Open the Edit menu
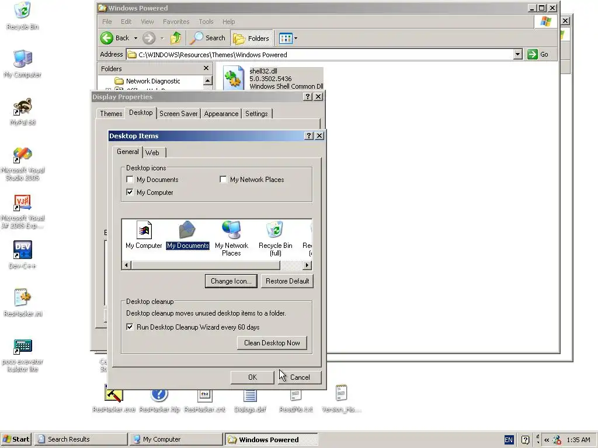The height and width of the screenshot is (448, 598). point(126,22)
